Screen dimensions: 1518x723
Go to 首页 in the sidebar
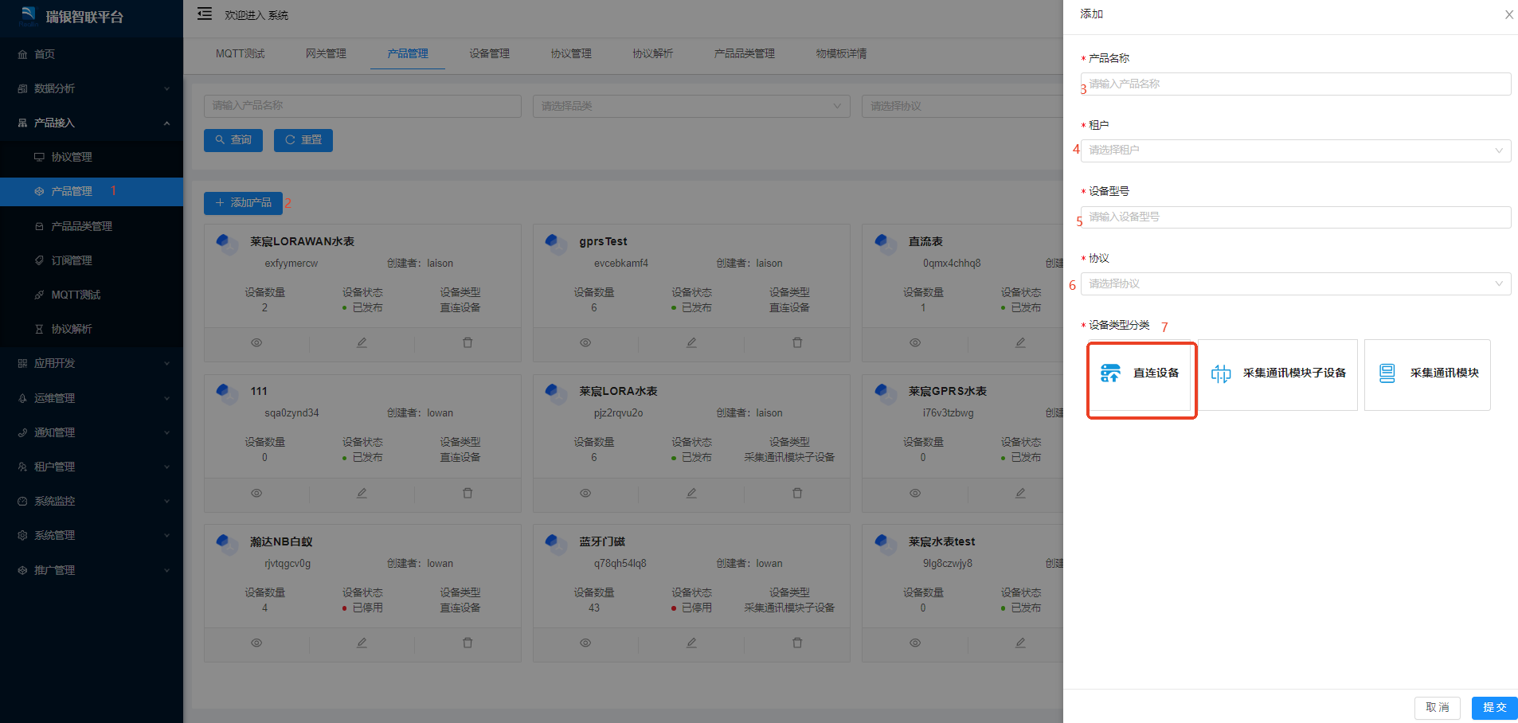tap(92, 54)
